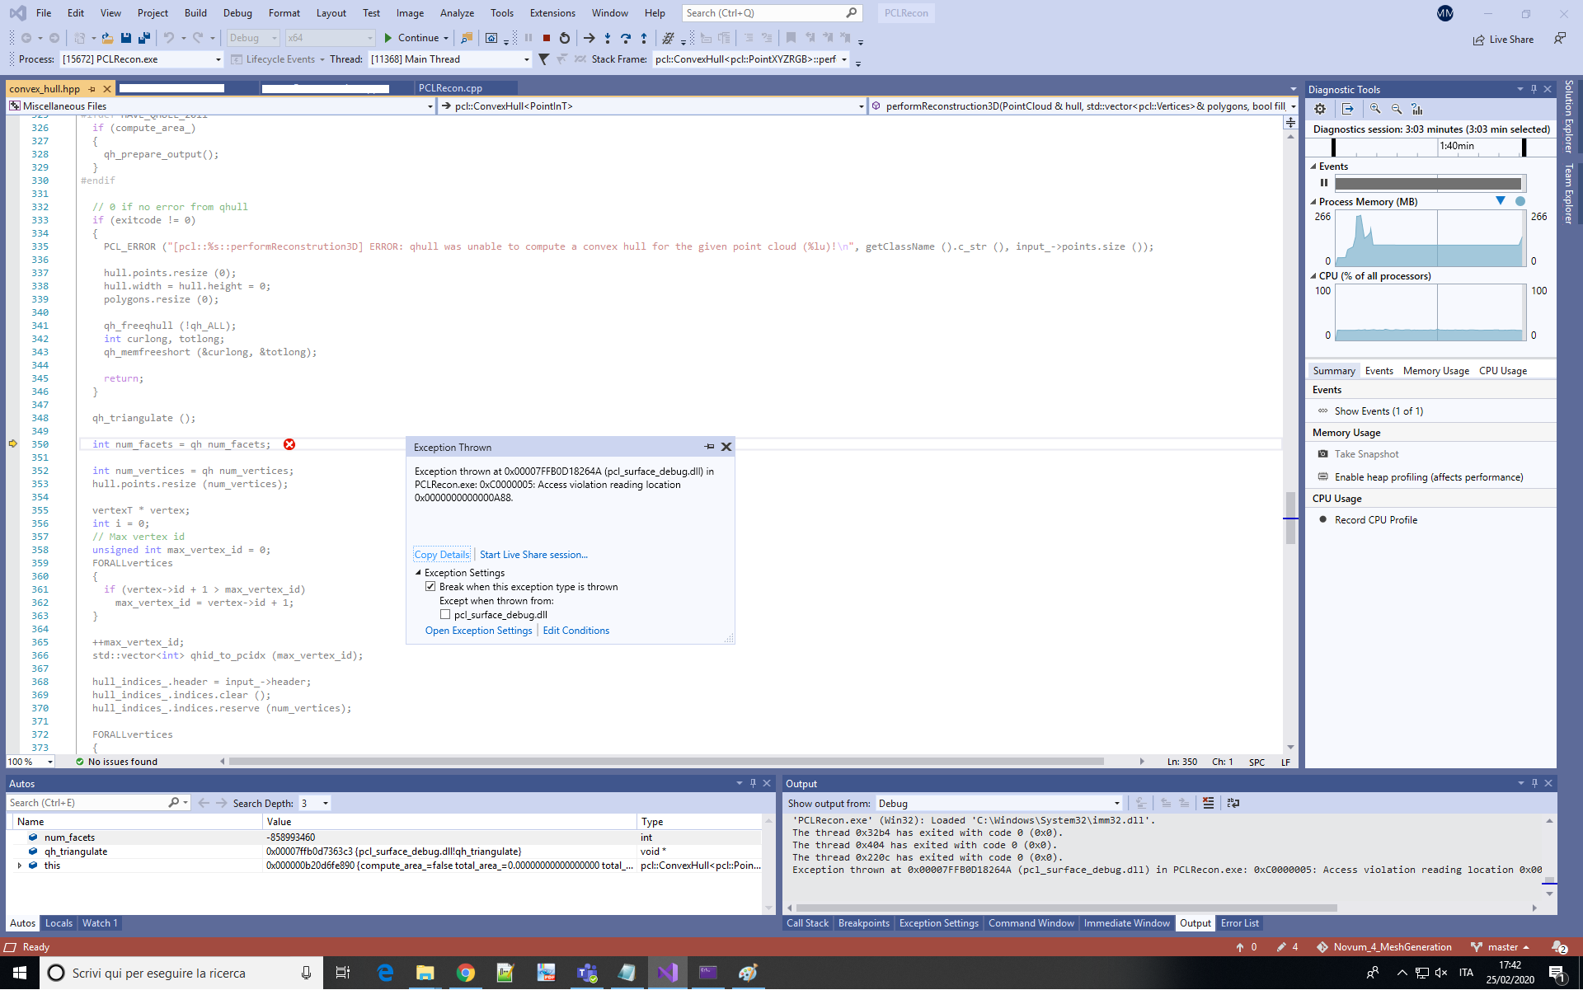Click the Continue debugging button
This screenshot has width=1583, height=990.
click(411, 38)
